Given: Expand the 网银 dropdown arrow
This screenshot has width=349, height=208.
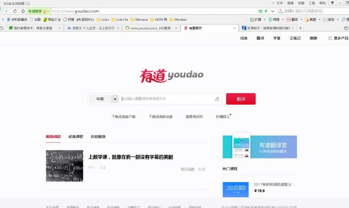Looking at the screenshot, I should (x=283, y=20).
